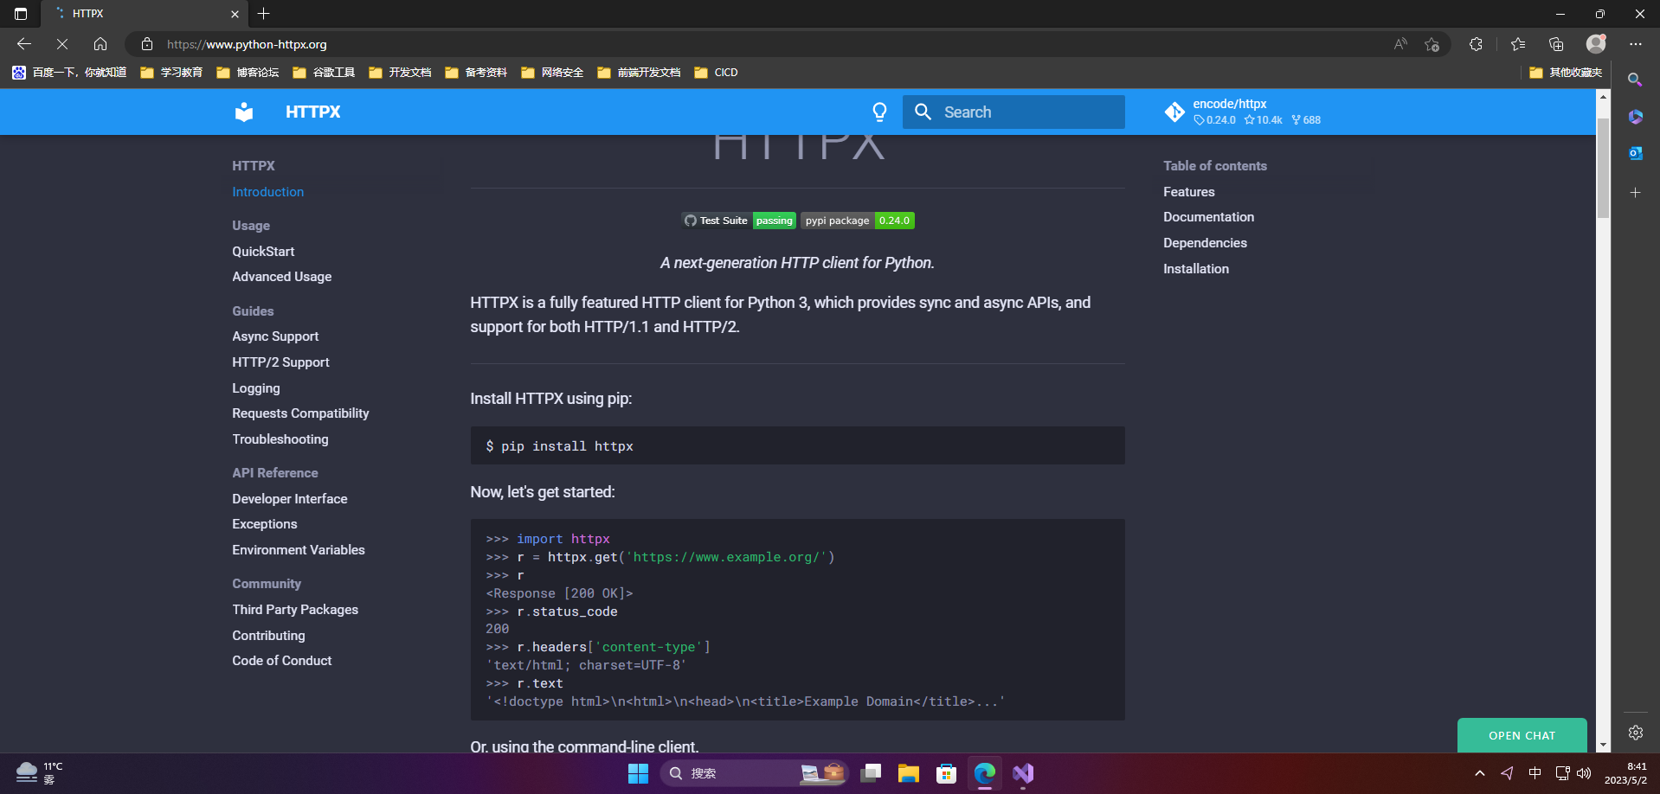Open the 博客论坛 bookmarks folder
The height and width of the screenshot is (794, 1660).
(x=248, y=73)
